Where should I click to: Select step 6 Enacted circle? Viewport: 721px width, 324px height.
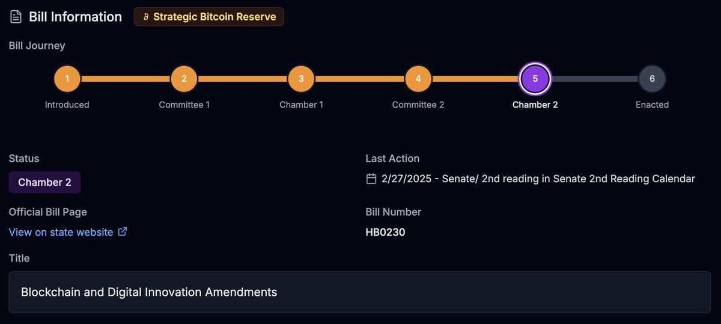pyautogui.click(x=652, y=79)
